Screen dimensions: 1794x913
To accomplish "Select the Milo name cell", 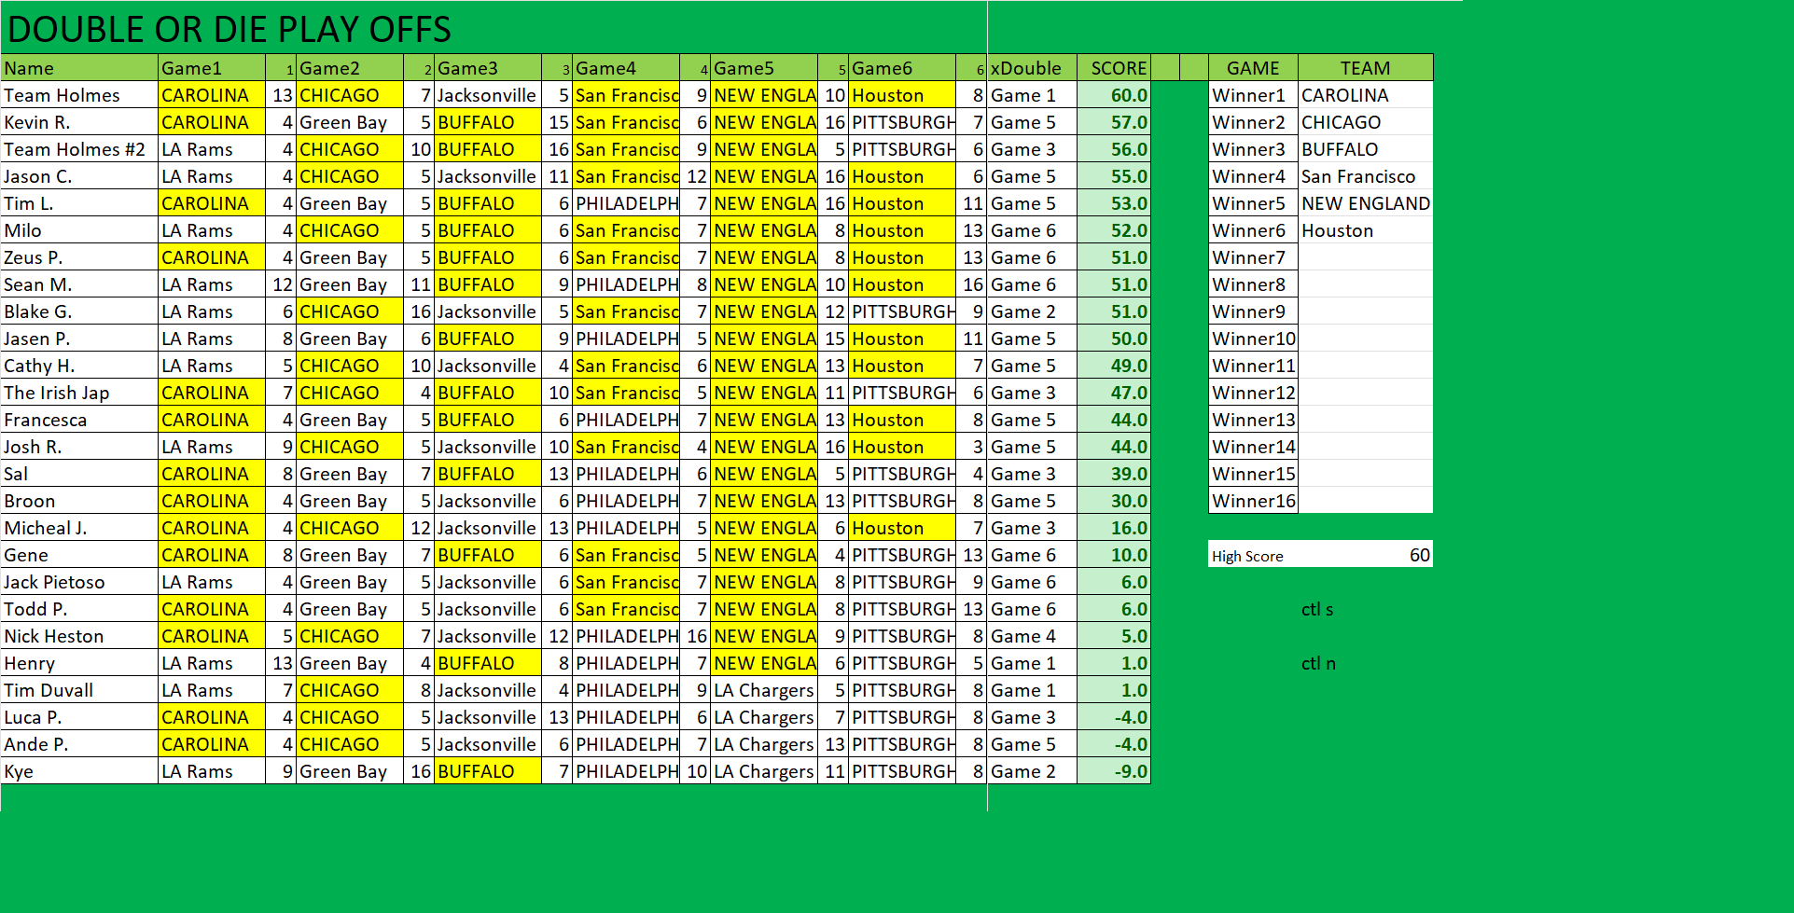I will click(79, 230).
